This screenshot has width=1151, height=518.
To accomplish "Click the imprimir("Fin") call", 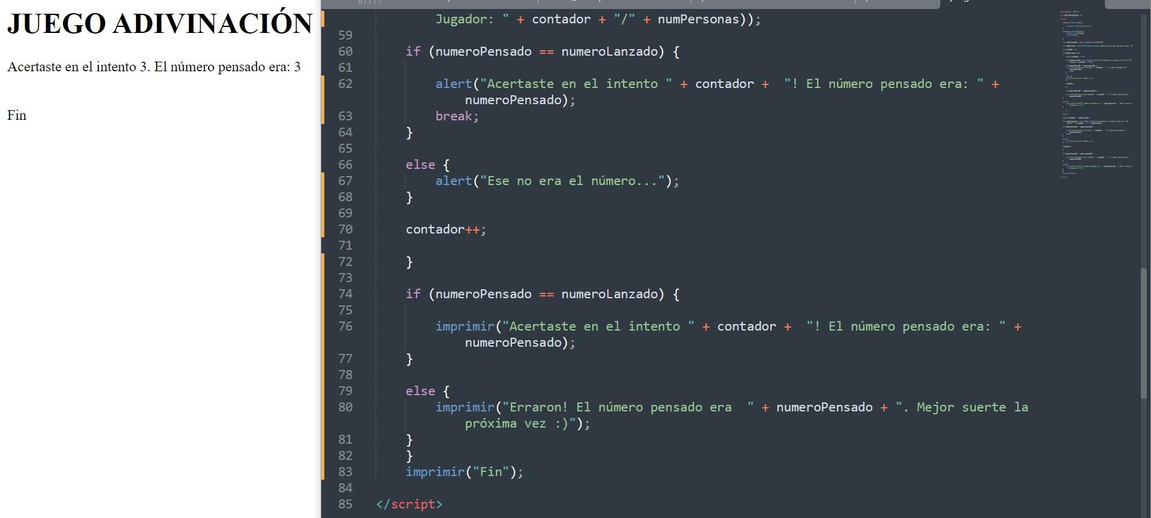I will coord(465,472).
